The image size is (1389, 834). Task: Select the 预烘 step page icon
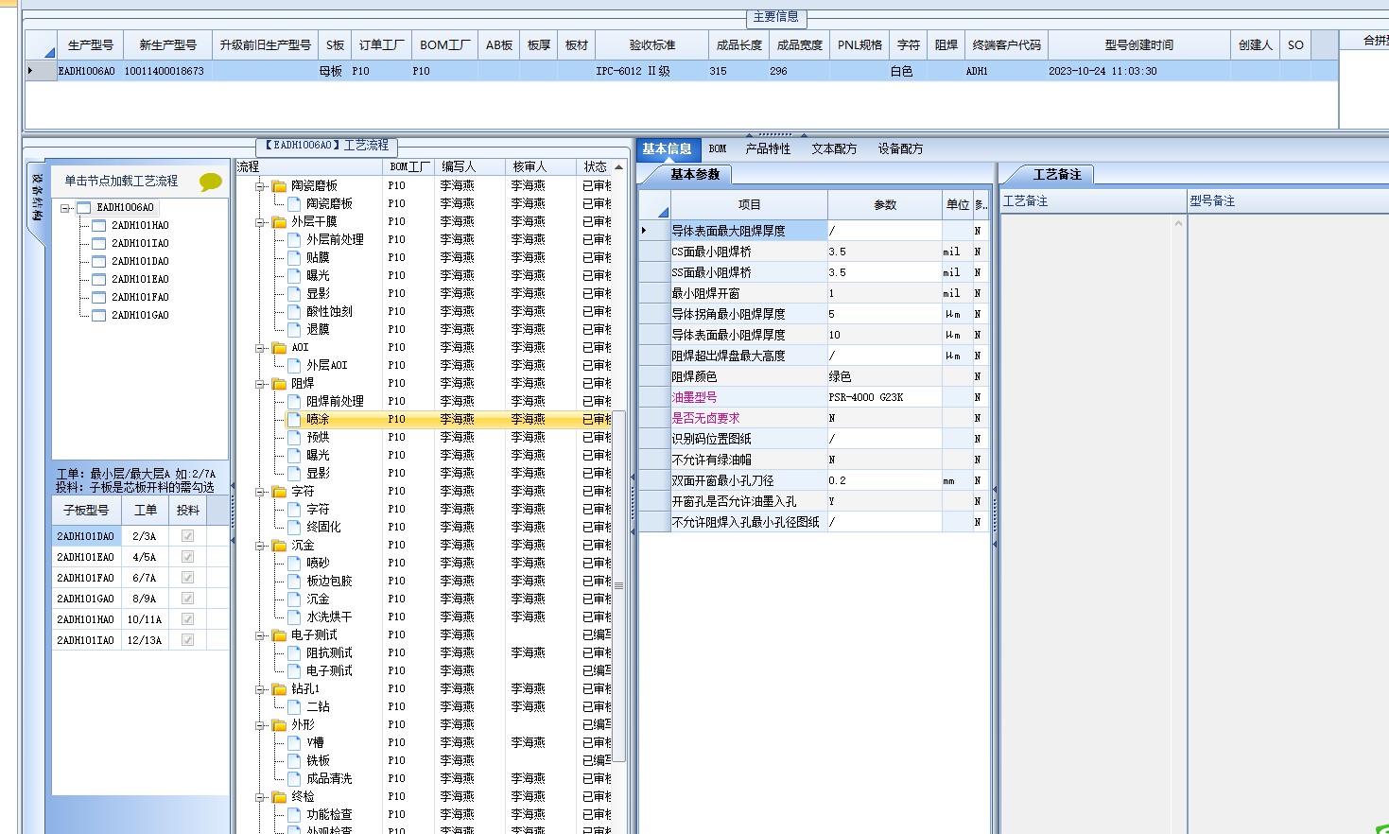pyautogui.click(x=294, y=437)
